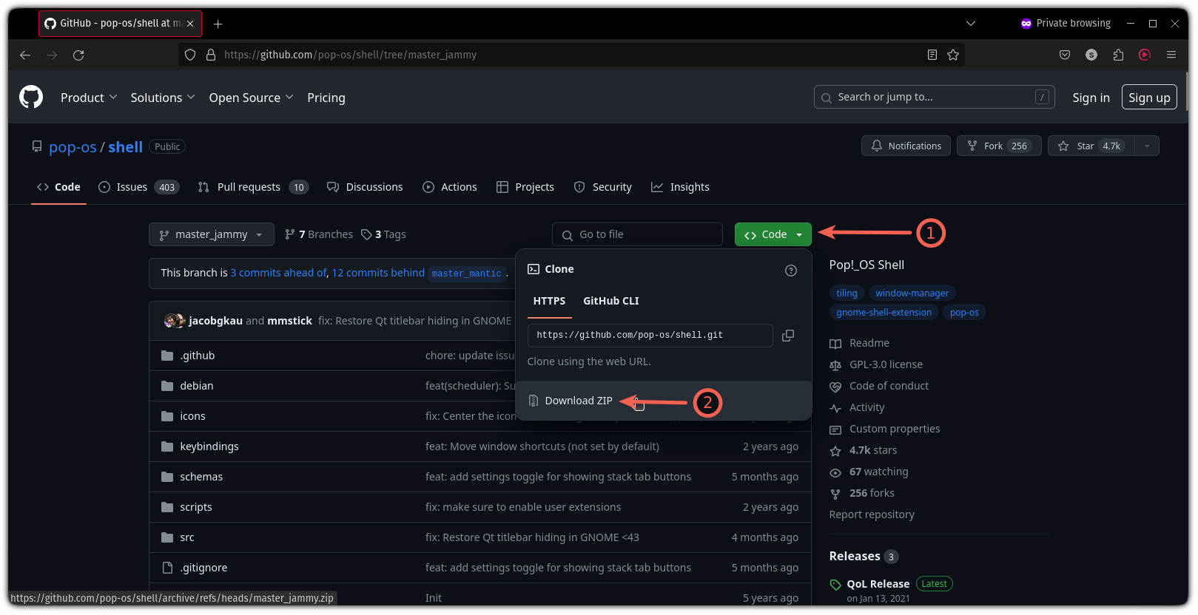This screenshot has height=615, width=1198.
Task: Click the .github folder icon
Action: click(167, 356)
